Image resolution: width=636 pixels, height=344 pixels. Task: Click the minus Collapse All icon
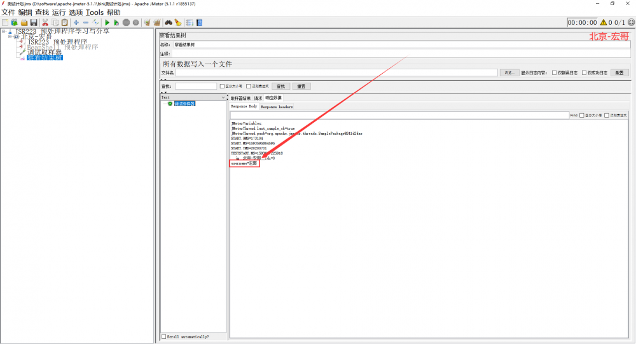[86, 23]
